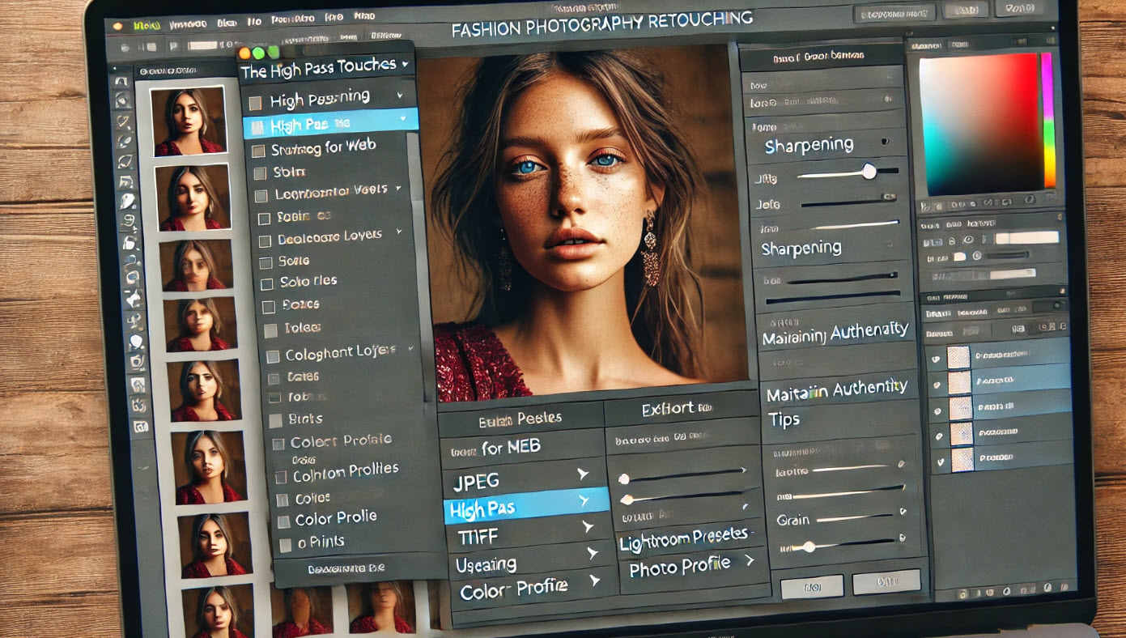This screenshot has width=1126, height=638.
Task: Open the 'Photo Profie' submenu arrow
Action: click(x=750, y=560)
